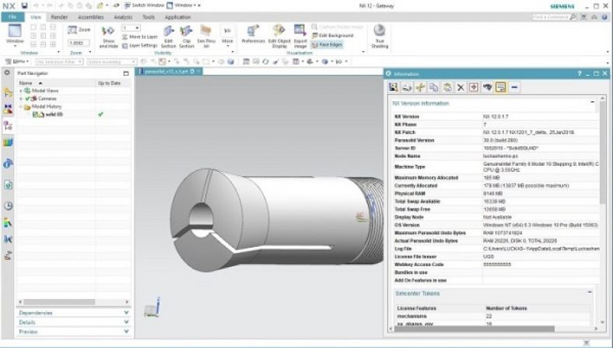Open the Application tab
The image size is (613, 348).
point(177,17)
